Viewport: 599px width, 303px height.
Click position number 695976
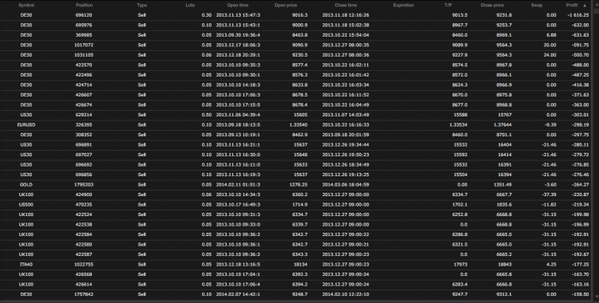coord(84,26)
